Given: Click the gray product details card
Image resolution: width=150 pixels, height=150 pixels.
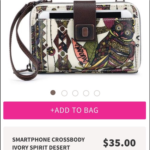Looking at the screenshot, I should (75, 138).
